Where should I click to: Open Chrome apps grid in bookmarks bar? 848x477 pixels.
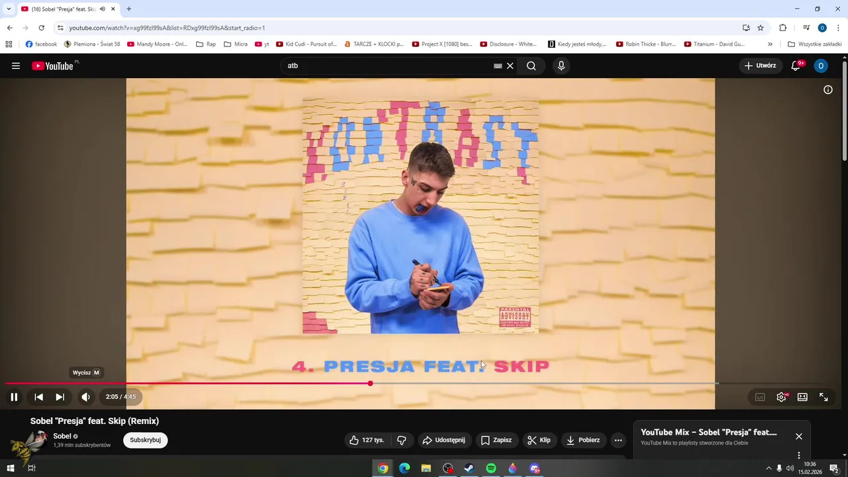coord(9,44)
